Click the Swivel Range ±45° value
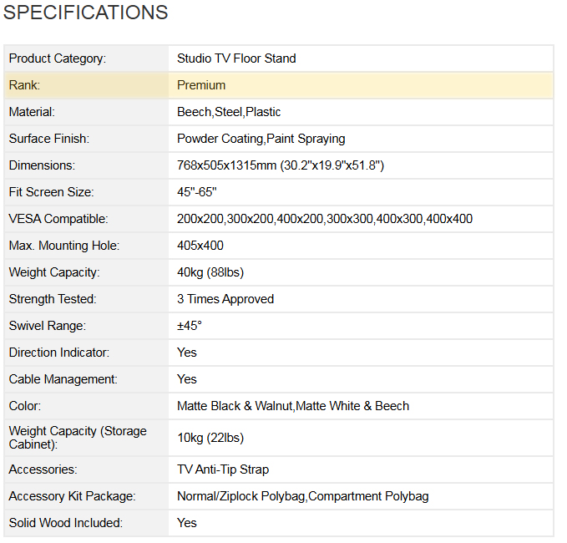The height and width of the screenshot is (543, 567). point(190,326)
